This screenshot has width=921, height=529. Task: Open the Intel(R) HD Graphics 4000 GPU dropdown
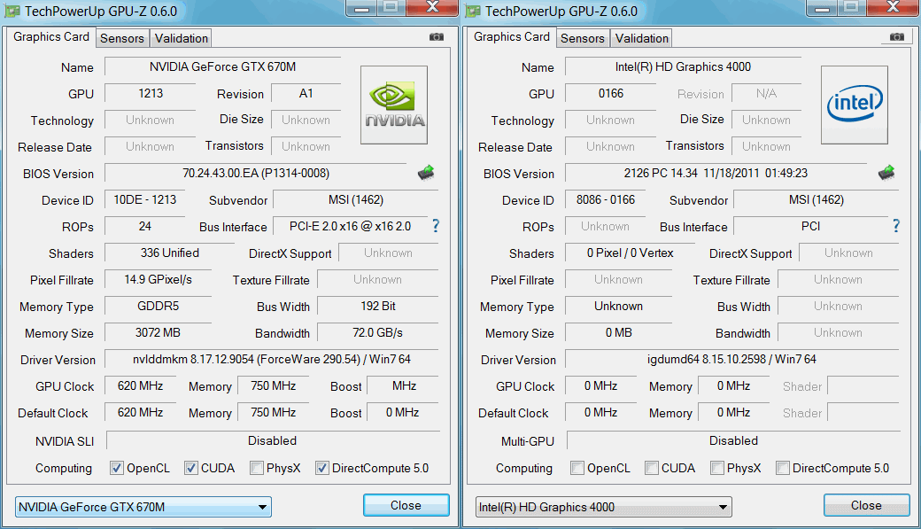point(604,507)
